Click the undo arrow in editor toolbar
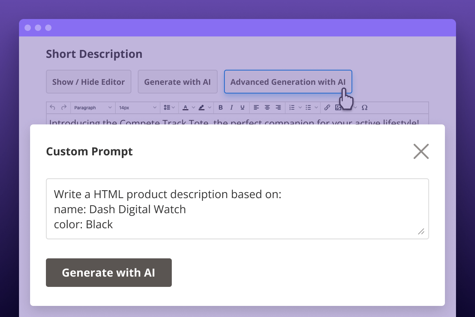Screen dimensions: 475x317 tap(53, 107)
